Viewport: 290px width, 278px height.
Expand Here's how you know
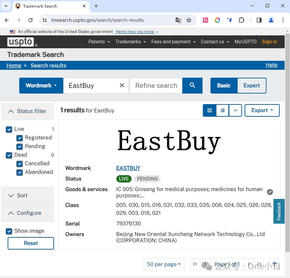[137, 32]
